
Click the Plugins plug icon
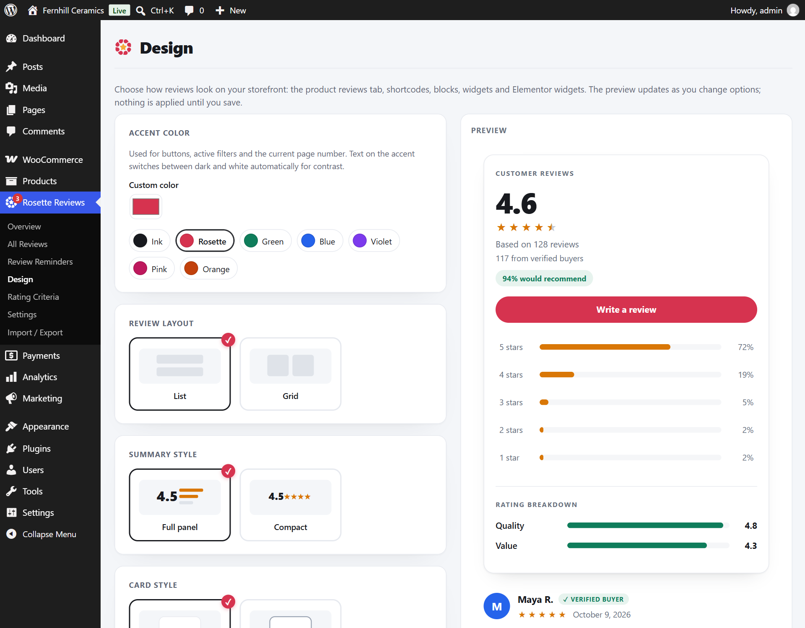[x=11, y=448]
